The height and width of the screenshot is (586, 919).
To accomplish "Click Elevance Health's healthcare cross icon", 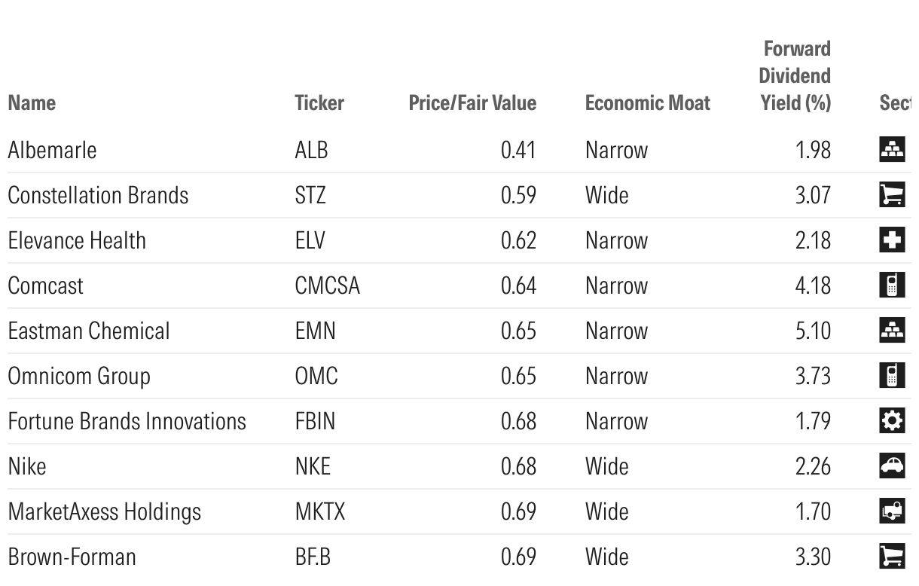I will [x=892, y=240].
